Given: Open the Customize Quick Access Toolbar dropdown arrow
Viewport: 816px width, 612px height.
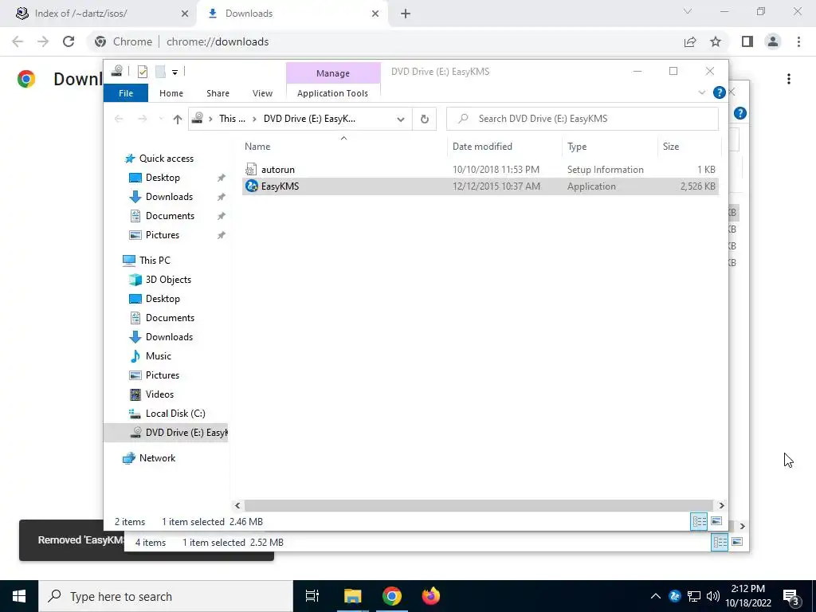Looking at the screenshot, I should (175, 73).
